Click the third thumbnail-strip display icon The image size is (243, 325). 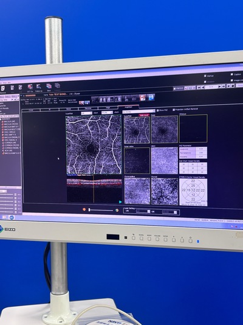click(110, 99)
